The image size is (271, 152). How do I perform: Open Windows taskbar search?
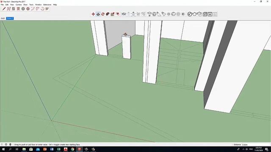(x=10, y=149)
